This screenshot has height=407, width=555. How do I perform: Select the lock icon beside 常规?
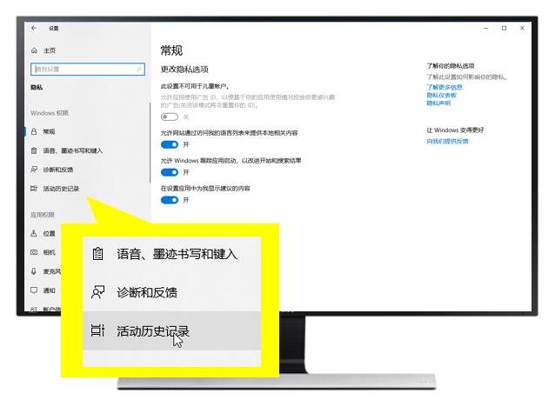pos(34,131)
